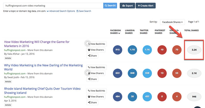Click the 2.1K total shares bubble
Screen dimensions: 205x108
pyautogui.click(x=194, y=73)
